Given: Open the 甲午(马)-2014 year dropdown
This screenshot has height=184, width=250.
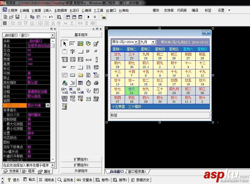Looking at the screenshot, I should coord(136,42).
